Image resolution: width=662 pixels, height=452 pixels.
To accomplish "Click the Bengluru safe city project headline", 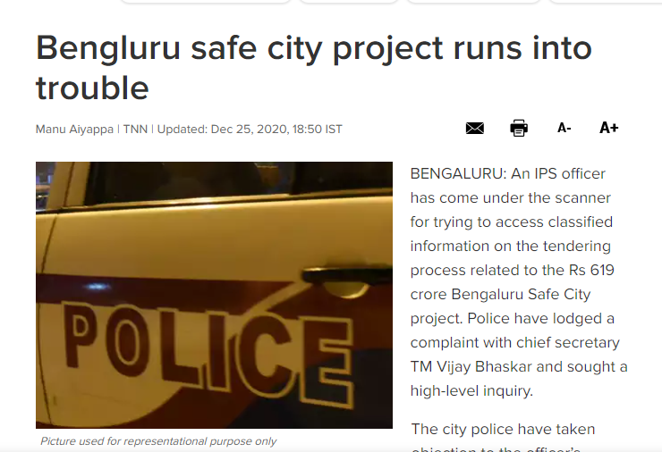I will click(314, 68).
